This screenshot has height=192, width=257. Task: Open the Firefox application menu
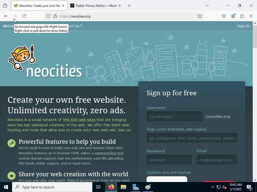coord(251,16)
